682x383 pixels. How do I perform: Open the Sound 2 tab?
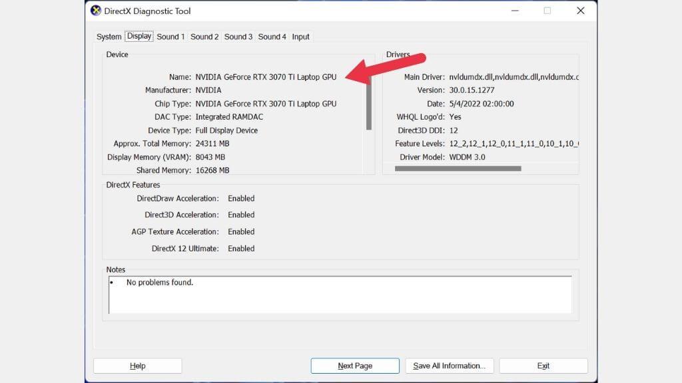[204, 37]
